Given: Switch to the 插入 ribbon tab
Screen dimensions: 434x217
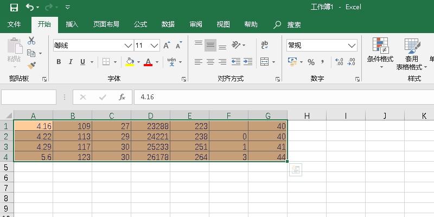Looking at the screenshot, I should (72, 24).
